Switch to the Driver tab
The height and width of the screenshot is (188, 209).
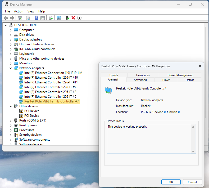[x=166, y=80]
